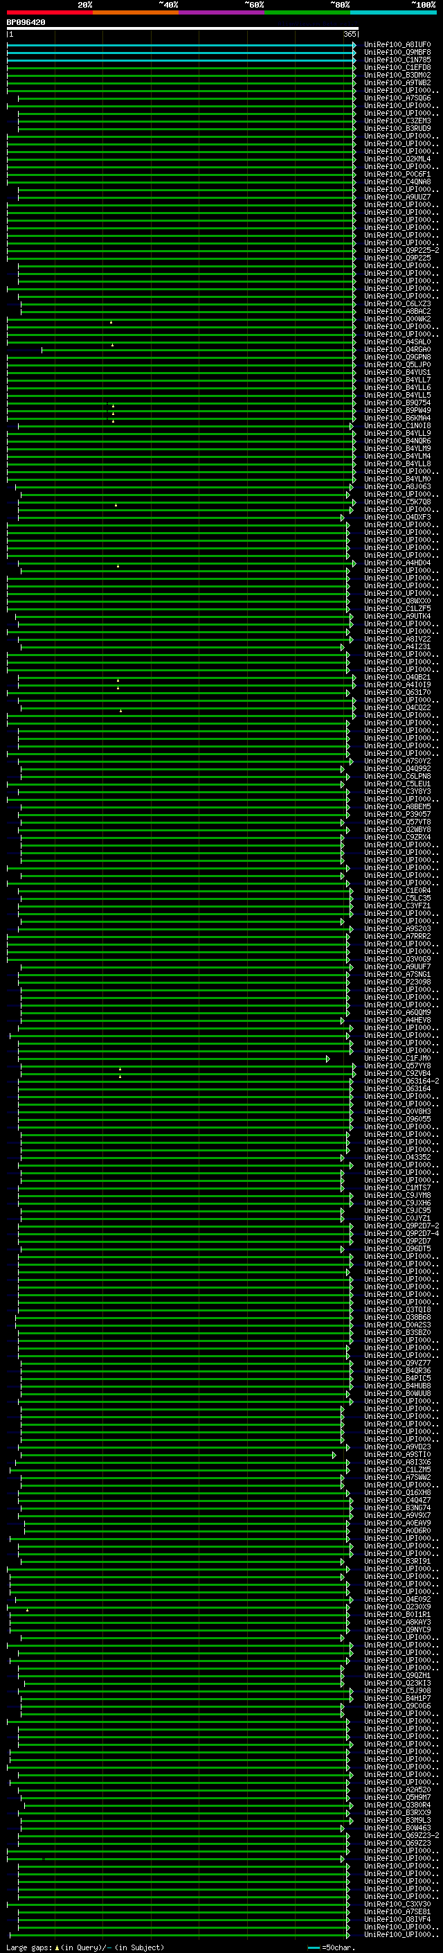This screenshot has height=1953, width=443.
Task: Select the purple ~60% identity legend segment
Action: click(x=222, y=12)
